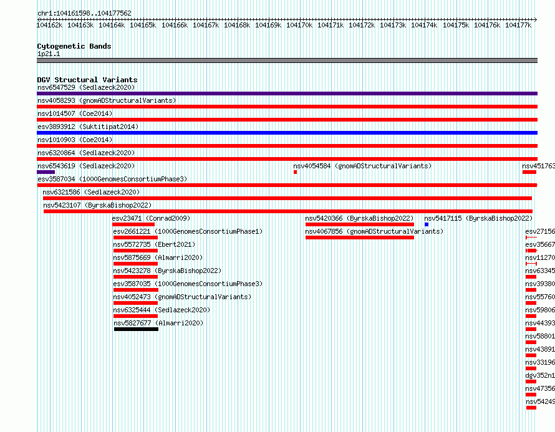Click the truncated nsv451763 label at right edge
The width and height of the screenshot is (555, 432).
coord(538,166)
